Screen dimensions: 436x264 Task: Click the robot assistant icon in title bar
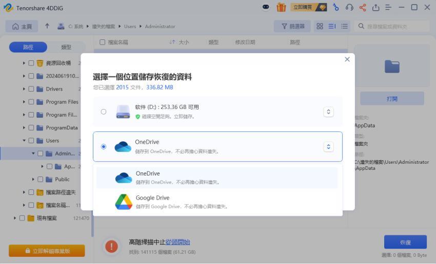pos(266,7)
